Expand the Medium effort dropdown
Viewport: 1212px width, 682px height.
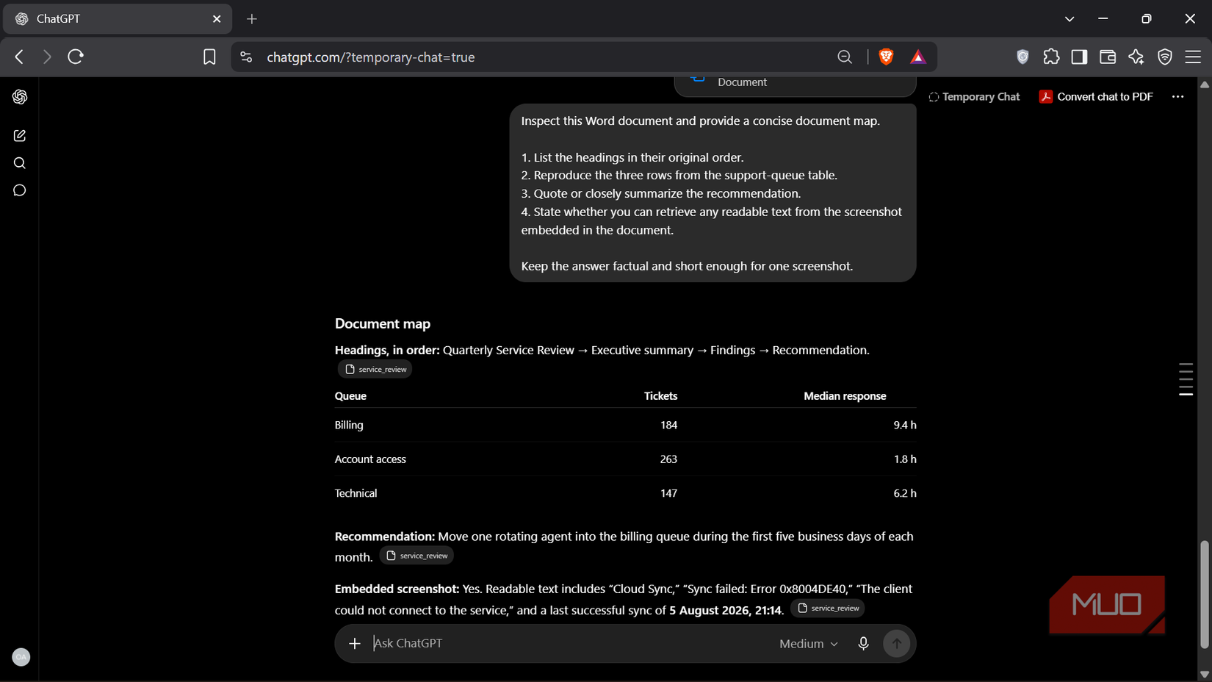[808, 644]
